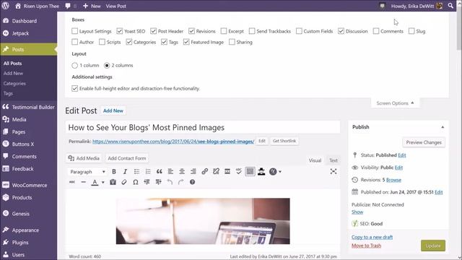Check the Slug box

pos(411,31)
